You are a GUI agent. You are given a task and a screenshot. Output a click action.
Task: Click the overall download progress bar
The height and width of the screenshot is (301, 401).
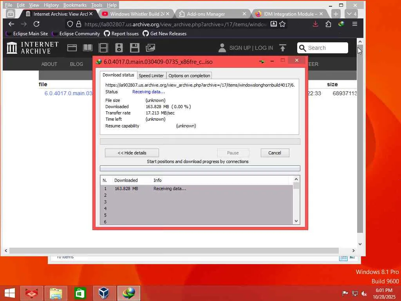(200, 141)
